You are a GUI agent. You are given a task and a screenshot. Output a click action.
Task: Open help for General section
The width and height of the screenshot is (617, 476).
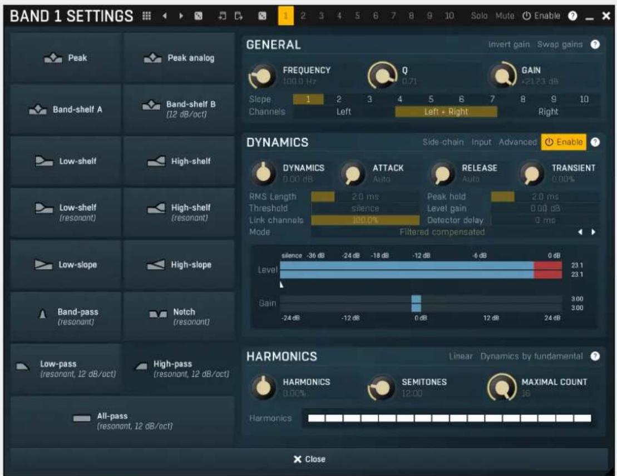tap(595, 44)
